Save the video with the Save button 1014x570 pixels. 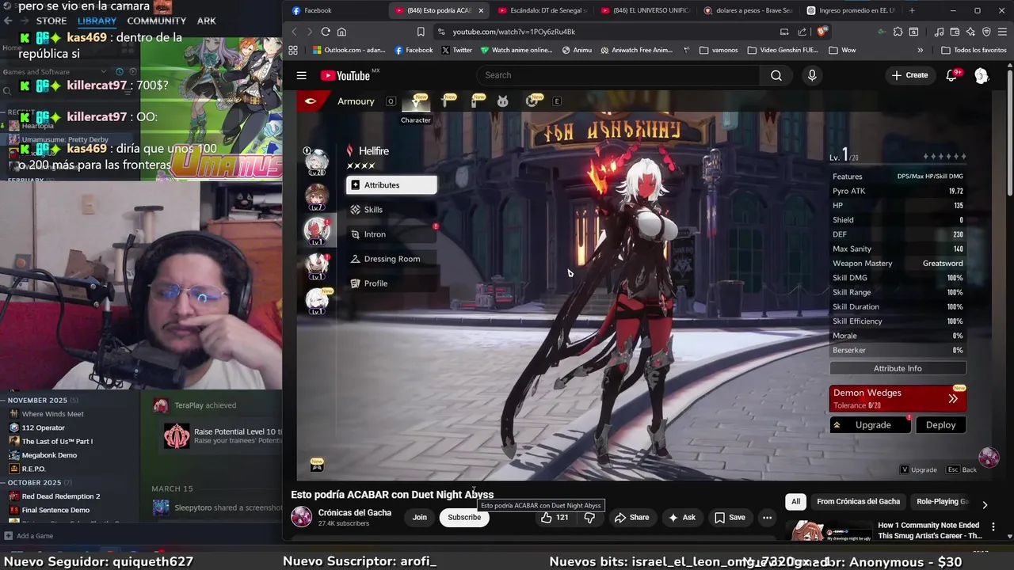730,517
